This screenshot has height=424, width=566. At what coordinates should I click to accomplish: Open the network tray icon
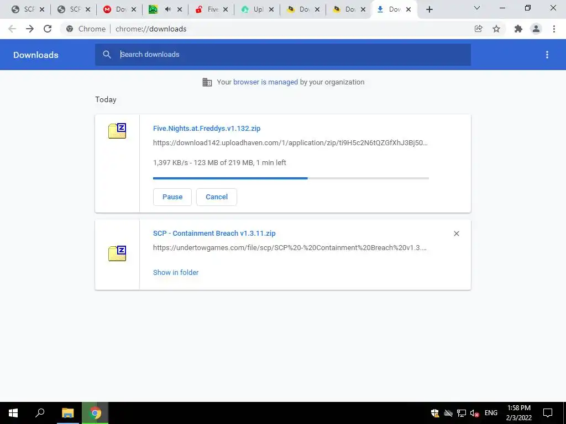[x=462, y=413]
